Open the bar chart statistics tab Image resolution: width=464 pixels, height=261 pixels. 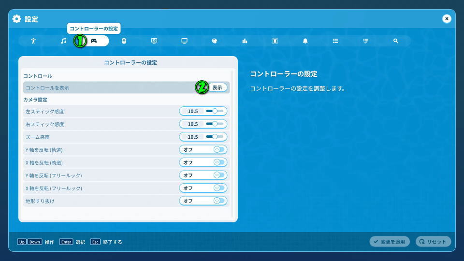coord(245,41)
